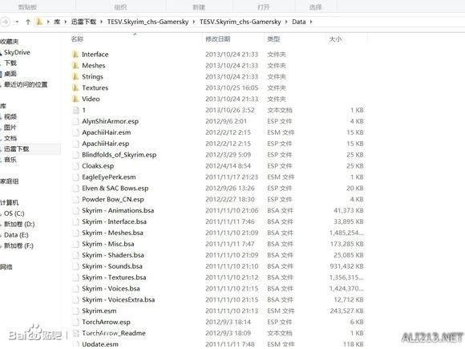This screenshot has width=465, height=349.
Task: Jump to 库 in the address bar
Action: pos(57,22)
